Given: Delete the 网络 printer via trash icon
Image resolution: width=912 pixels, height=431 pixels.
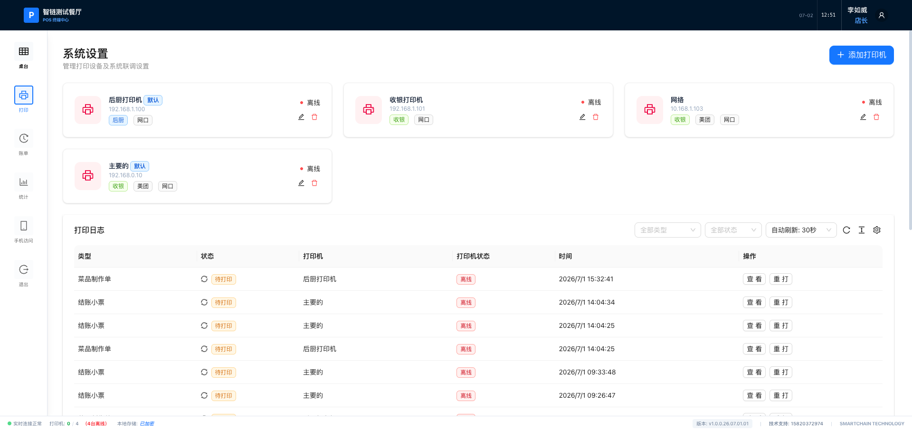Looking at the screenshot, I should [x=876, y=117].
